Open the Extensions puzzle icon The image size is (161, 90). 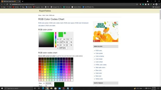click(154, 4)
